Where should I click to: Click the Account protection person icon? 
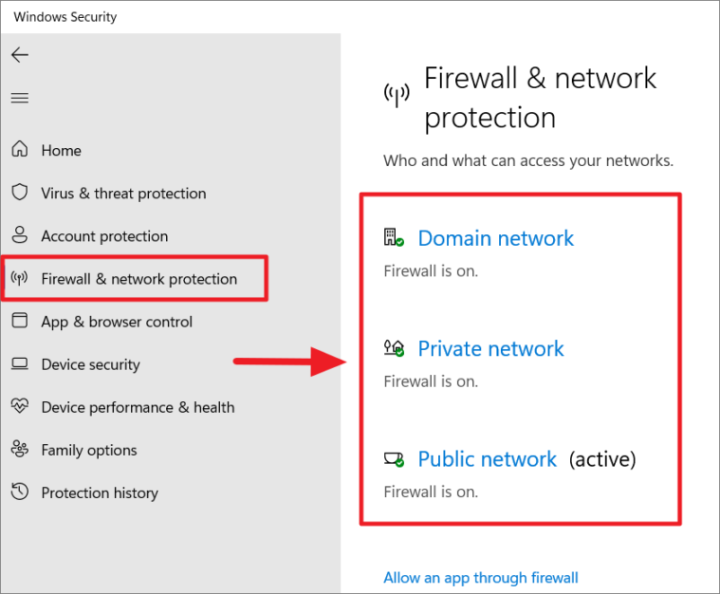point(20,234)
